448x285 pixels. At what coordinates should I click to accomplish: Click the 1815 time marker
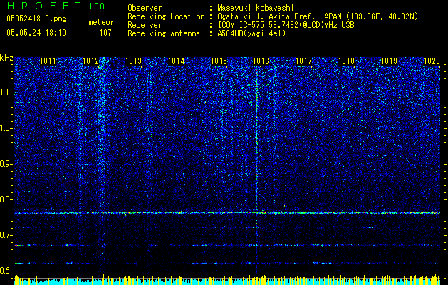click(x=219, y=61)
